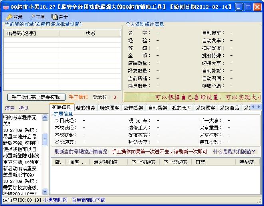
Task: Switch to the 系统顾客 tab
Action: click(205, 108)
